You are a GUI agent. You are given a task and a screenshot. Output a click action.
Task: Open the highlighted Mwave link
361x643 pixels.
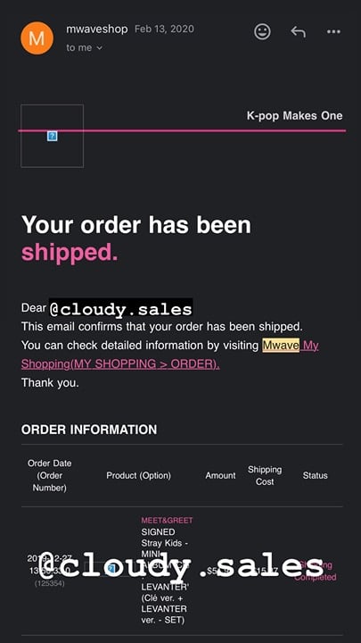[x=281, y=346]
